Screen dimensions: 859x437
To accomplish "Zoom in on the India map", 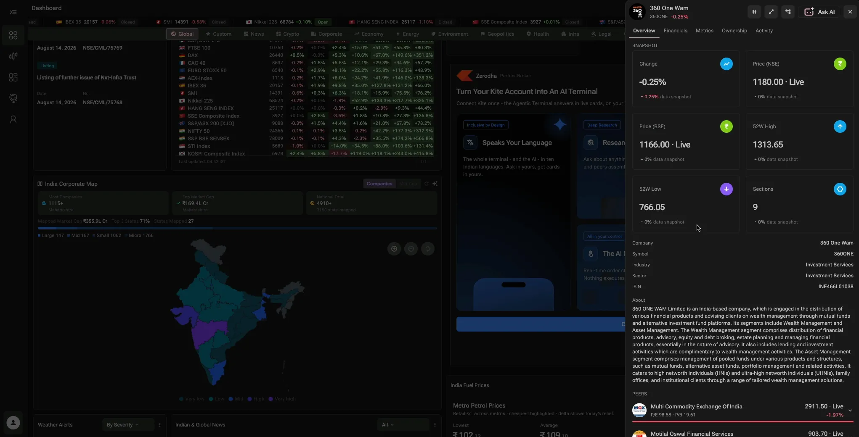I will (394, 249).
